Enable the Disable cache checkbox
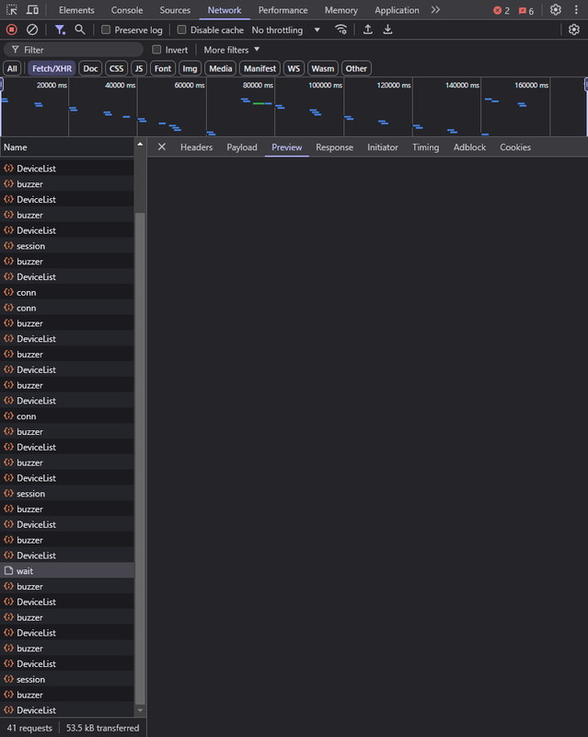 point(182,29)
